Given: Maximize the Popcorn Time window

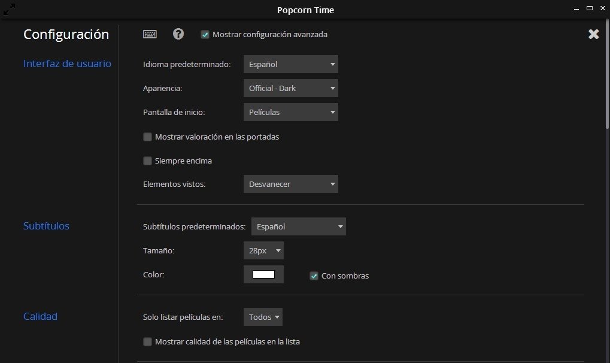Looking at the screenshot, I should (x=590, y=8).
